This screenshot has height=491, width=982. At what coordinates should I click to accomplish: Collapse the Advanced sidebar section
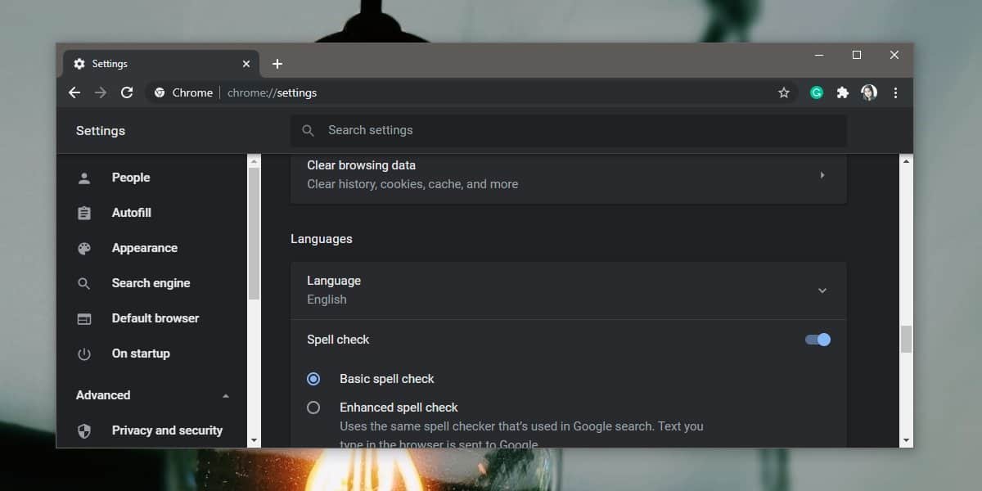coord(226,396)
